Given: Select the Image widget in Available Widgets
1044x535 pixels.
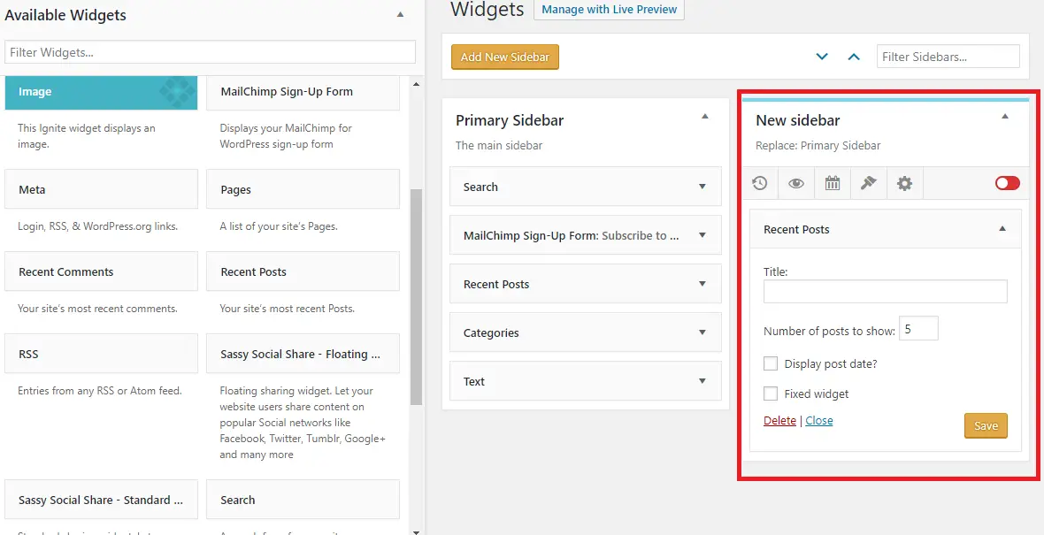Looking at the screenshot, I should point(101,92).
